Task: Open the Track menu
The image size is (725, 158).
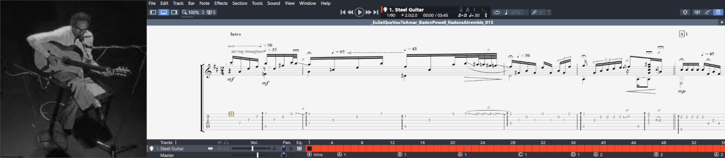Action: (178, 3)
